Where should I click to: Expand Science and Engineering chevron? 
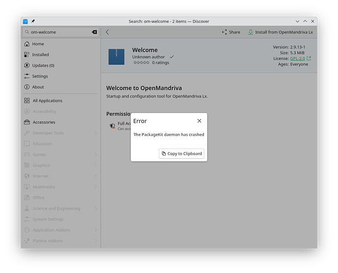pyautogui.click(x=95, y=209)
